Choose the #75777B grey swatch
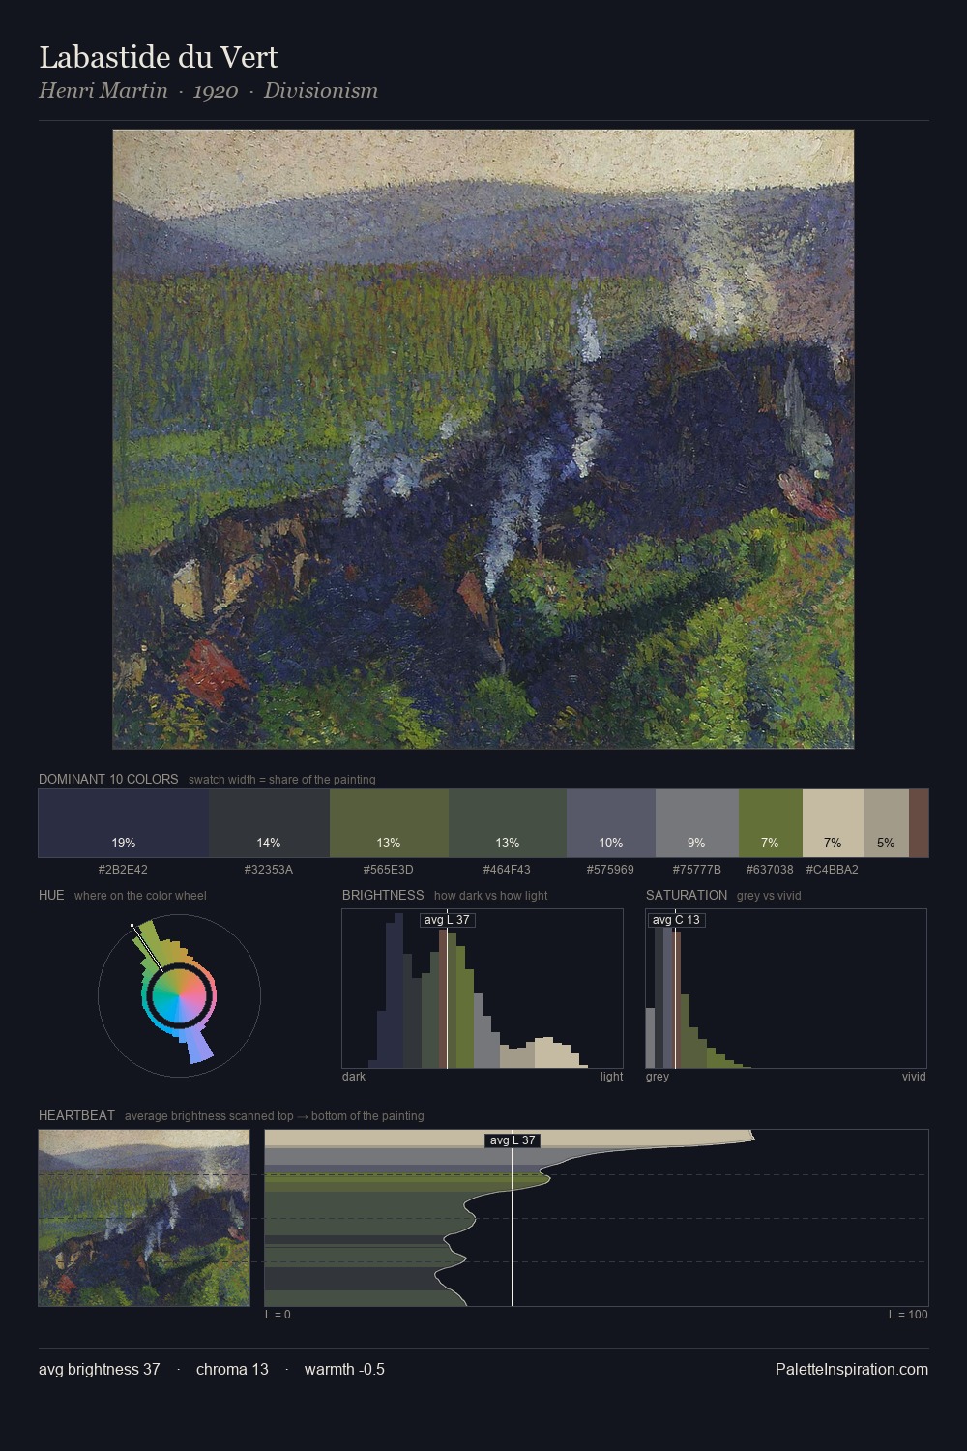Screen dimensions: 967x1451 [697, 823]
